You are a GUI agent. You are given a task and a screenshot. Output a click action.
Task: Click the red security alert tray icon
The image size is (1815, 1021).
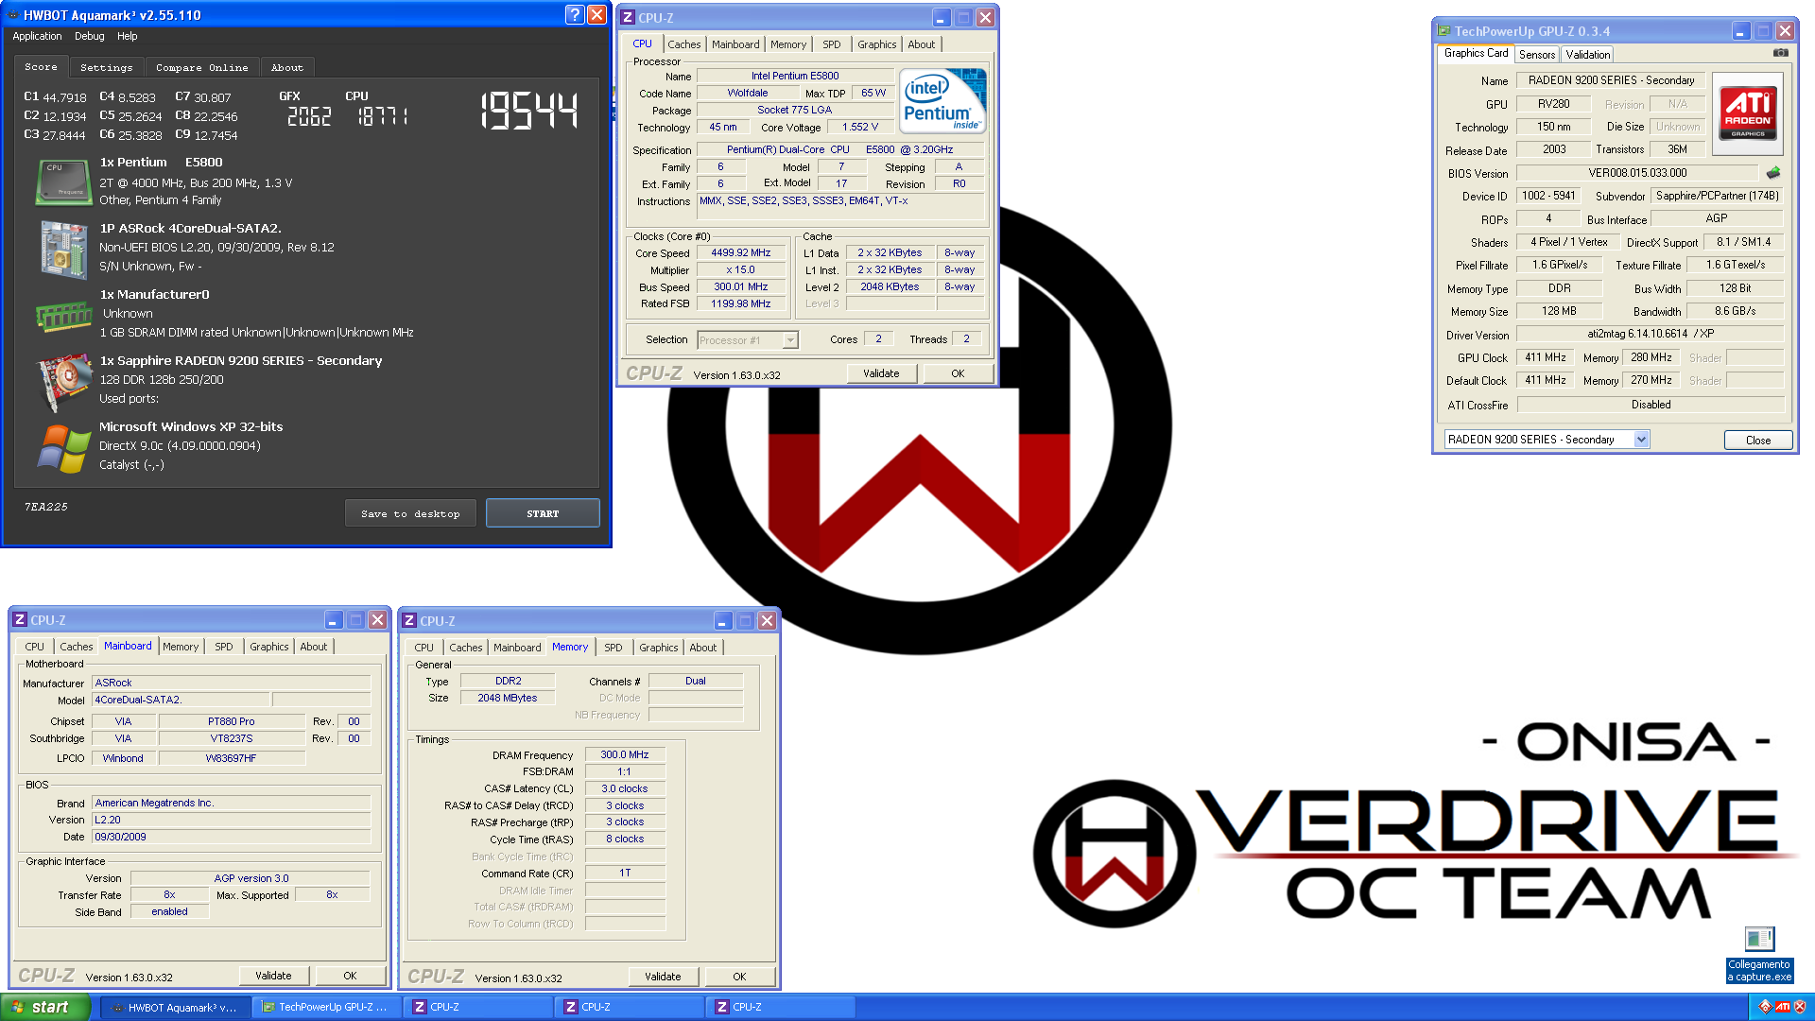(x=1800, y=1007)
